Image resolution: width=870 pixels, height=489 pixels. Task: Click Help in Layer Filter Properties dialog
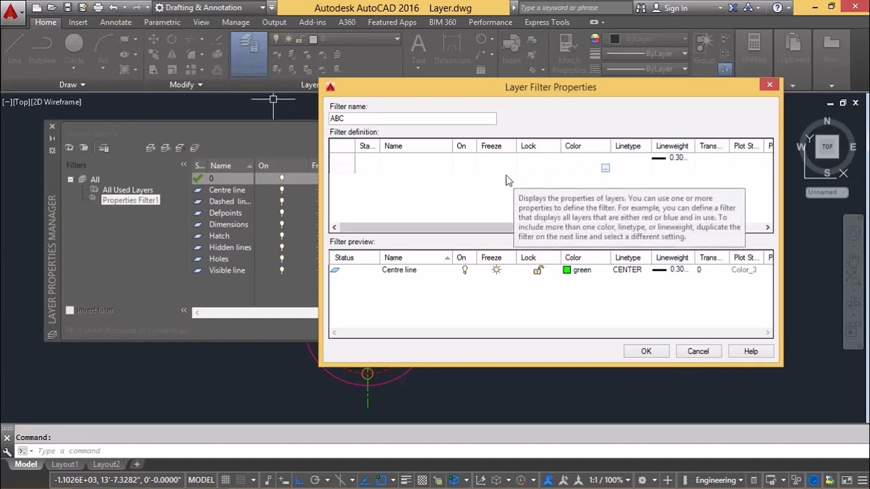pyautogui.click(x=751, y=351)
